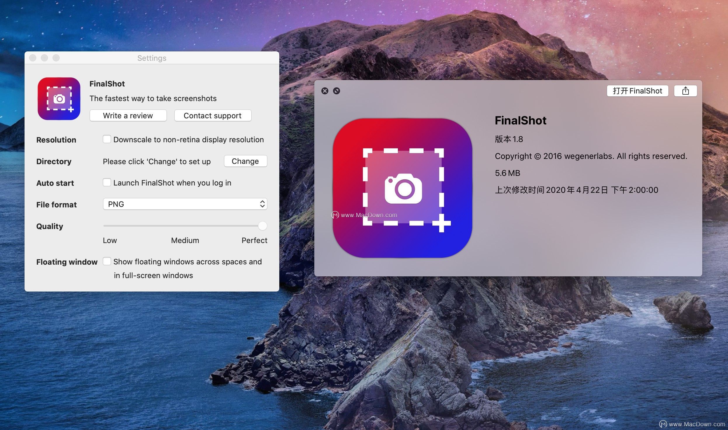Viewport: 728px width, 430px height.
Task: Click the FinalShot heading in Settings
Action: click(107, 84)
